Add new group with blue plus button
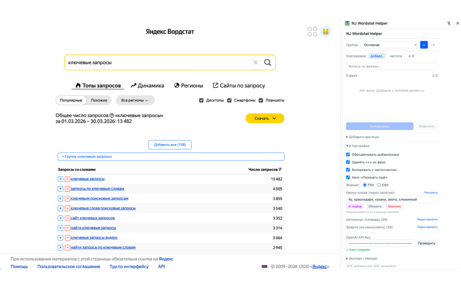This screenshot has height=288, width=461. click(x=424, y=45)
